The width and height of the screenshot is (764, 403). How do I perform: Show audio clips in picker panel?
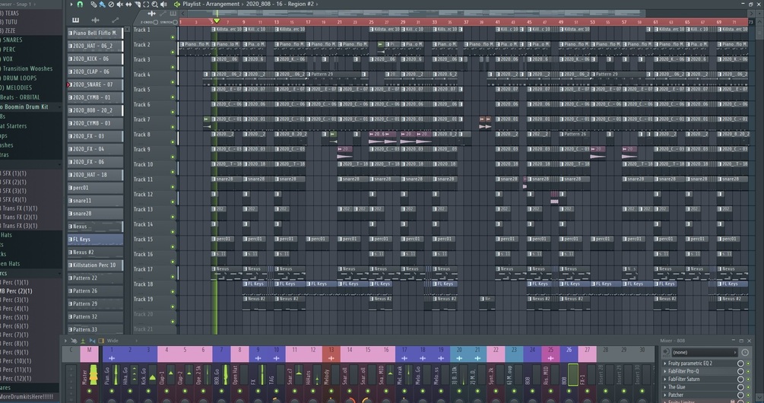(95, 20)
